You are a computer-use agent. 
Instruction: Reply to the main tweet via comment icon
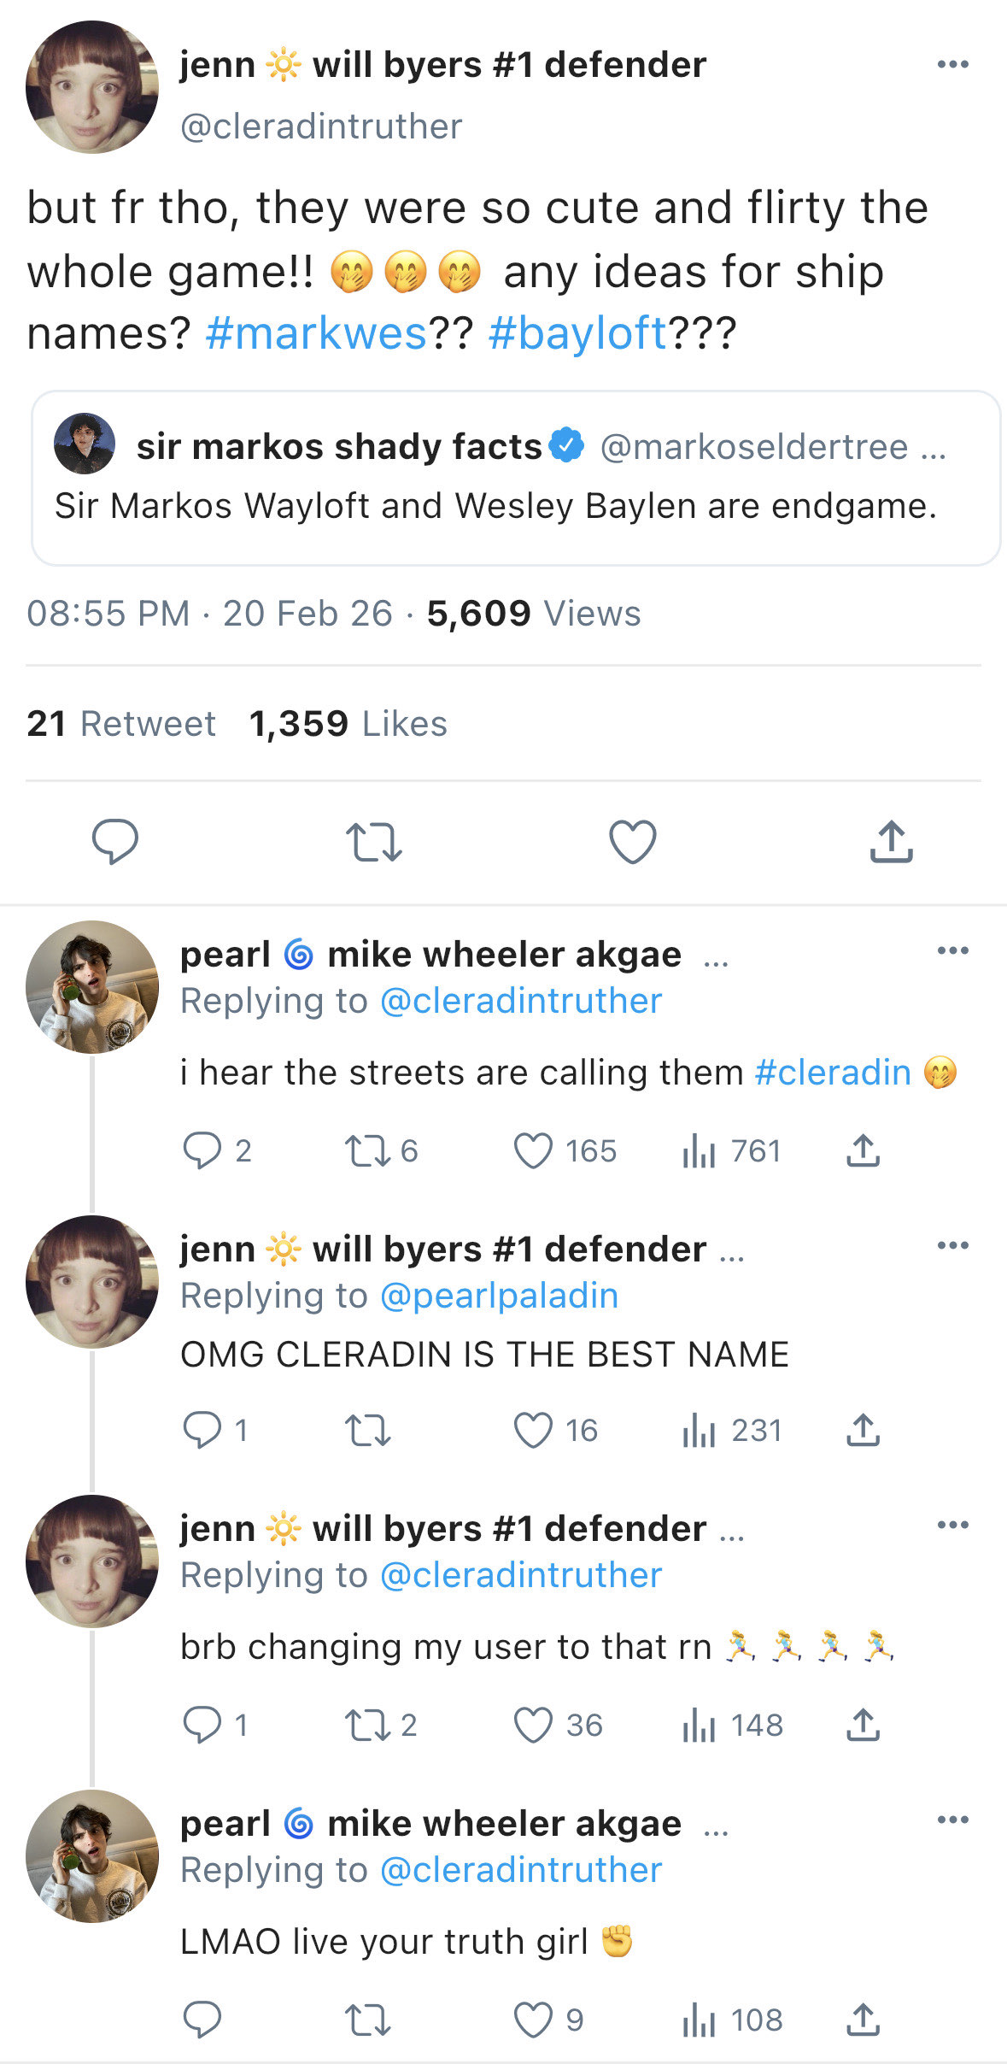coord(115,842)
